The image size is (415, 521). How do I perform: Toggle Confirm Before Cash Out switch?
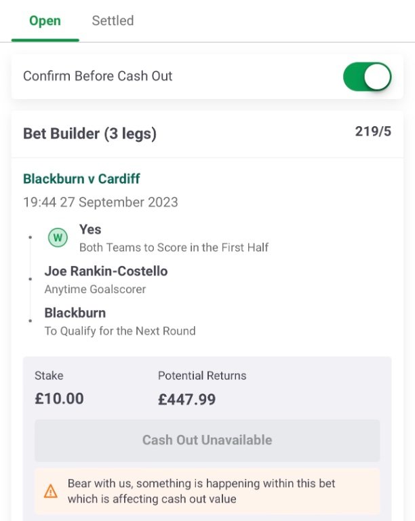367,77
